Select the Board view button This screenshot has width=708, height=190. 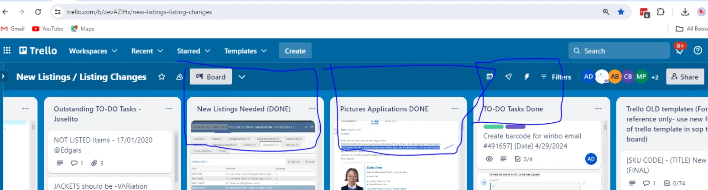[x=211, y=77]
